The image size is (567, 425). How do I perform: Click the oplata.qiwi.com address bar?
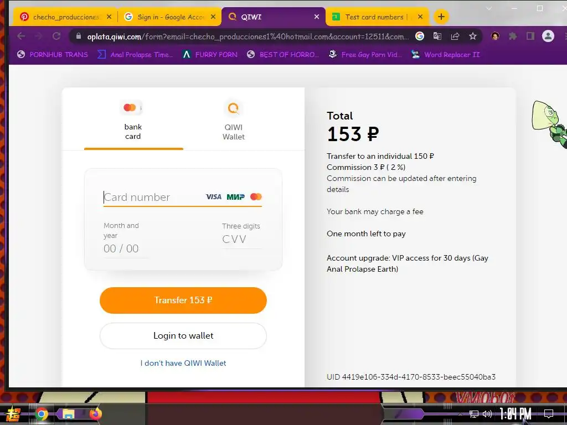point(248,37)
